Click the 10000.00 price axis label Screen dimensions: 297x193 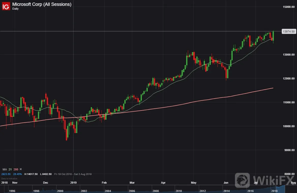point(289,126)
